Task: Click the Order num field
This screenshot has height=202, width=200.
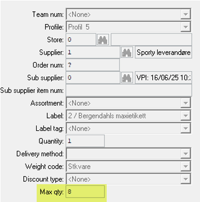Action: (x=93, y=65)
